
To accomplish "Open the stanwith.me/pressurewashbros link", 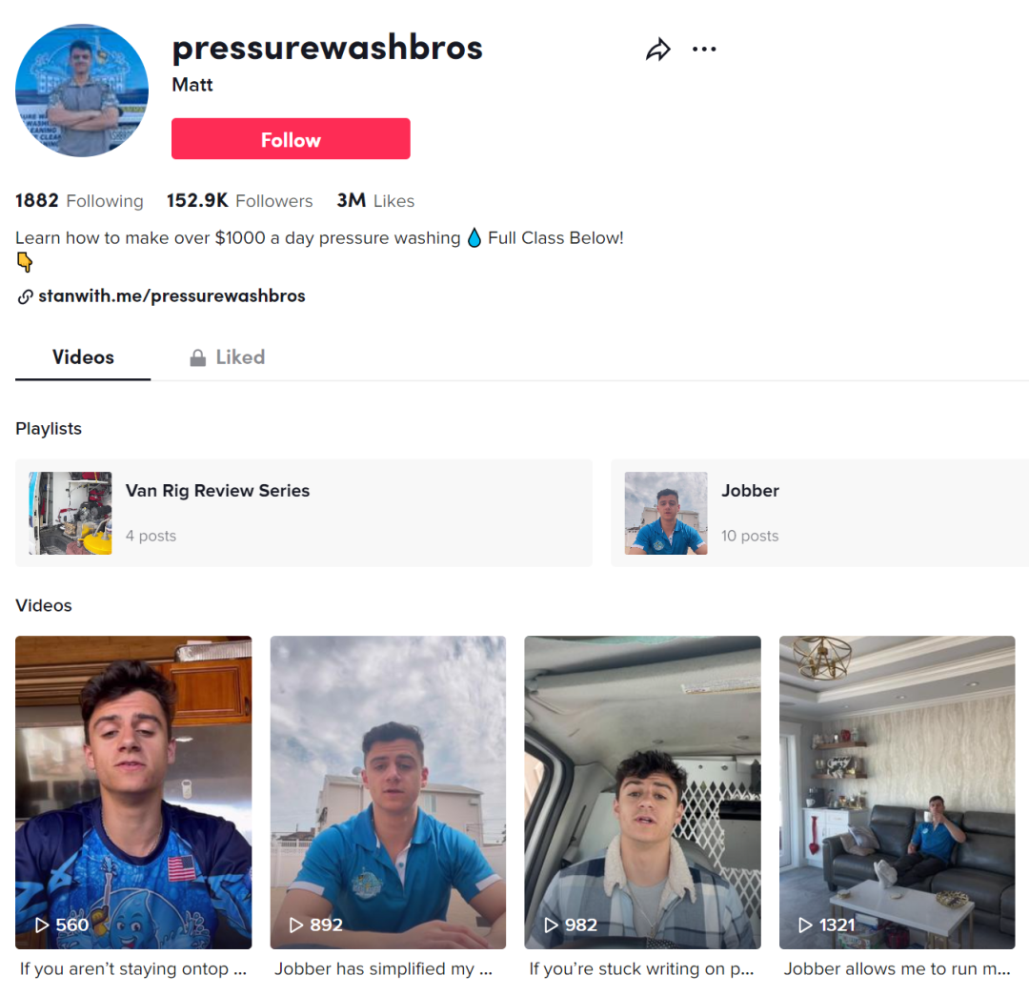I will click(x=171, y=296).
